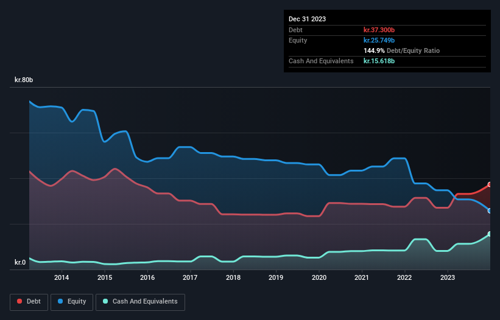Click the 2022 x-axis label
The width and height of the screenshot is (500, 320).
pyautogui.click(x=404, y=277)
